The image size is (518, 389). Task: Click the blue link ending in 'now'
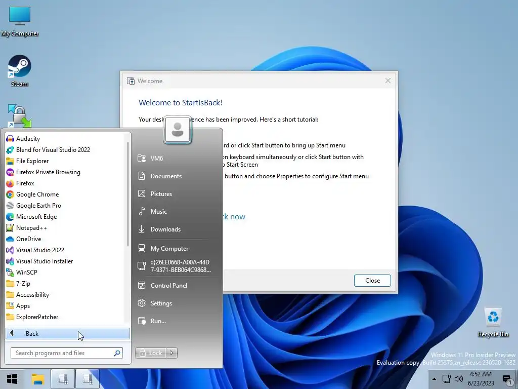click(x=234, y=217)
